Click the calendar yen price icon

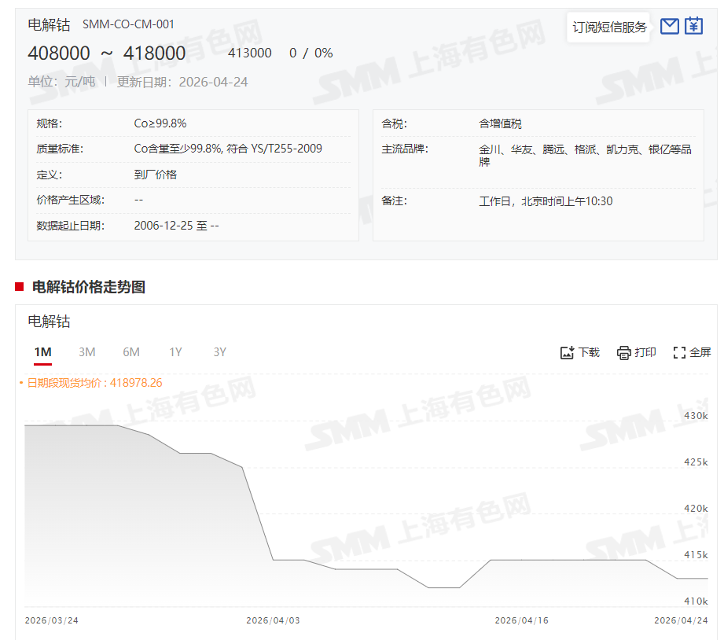pyautogui.click(x=693, y=27)
